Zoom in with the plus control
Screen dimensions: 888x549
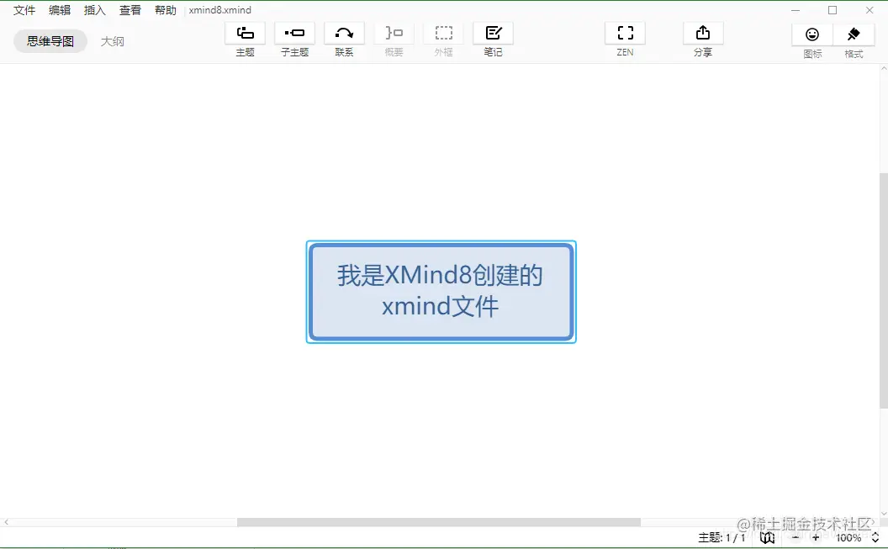coord(816,538)
